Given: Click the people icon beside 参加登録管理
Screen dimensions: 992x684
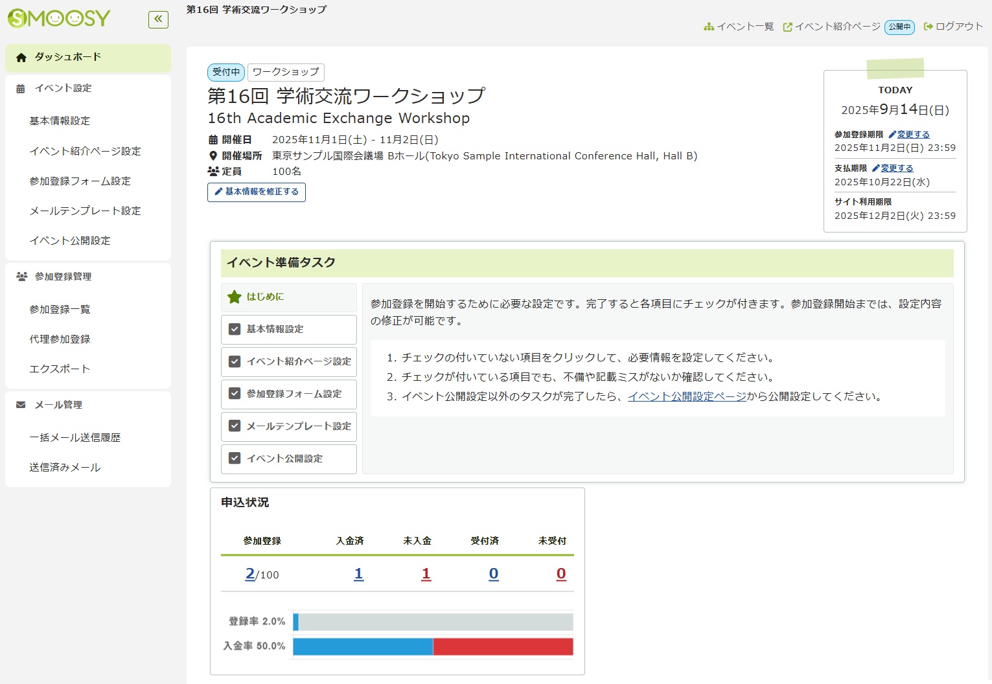Looking at the screenshot, I should pos(21,277).
